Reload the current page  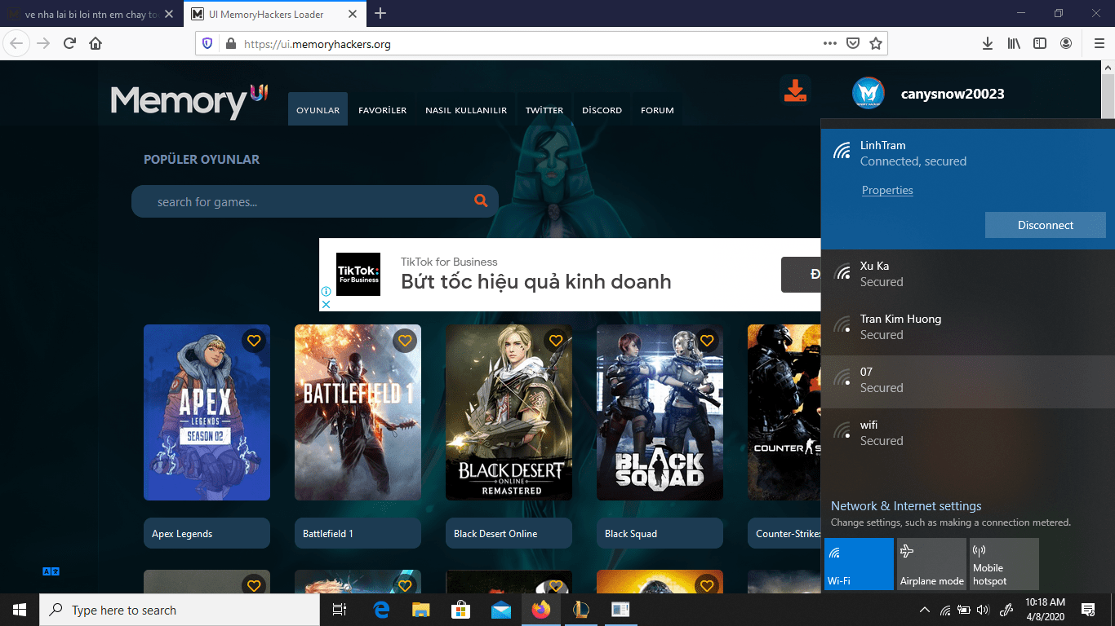pyautogui.click(x=69, y=43)
